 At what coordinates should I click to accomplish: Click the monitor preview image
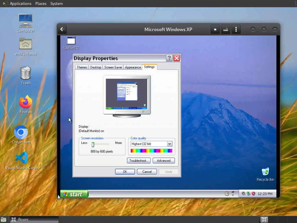pyautogui.click(x=127, y=96)
